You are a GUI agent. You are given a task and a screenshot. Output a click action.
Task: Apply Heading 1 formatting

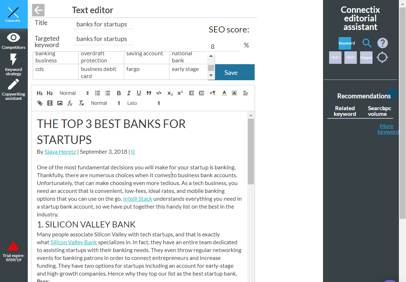(40, 93)
